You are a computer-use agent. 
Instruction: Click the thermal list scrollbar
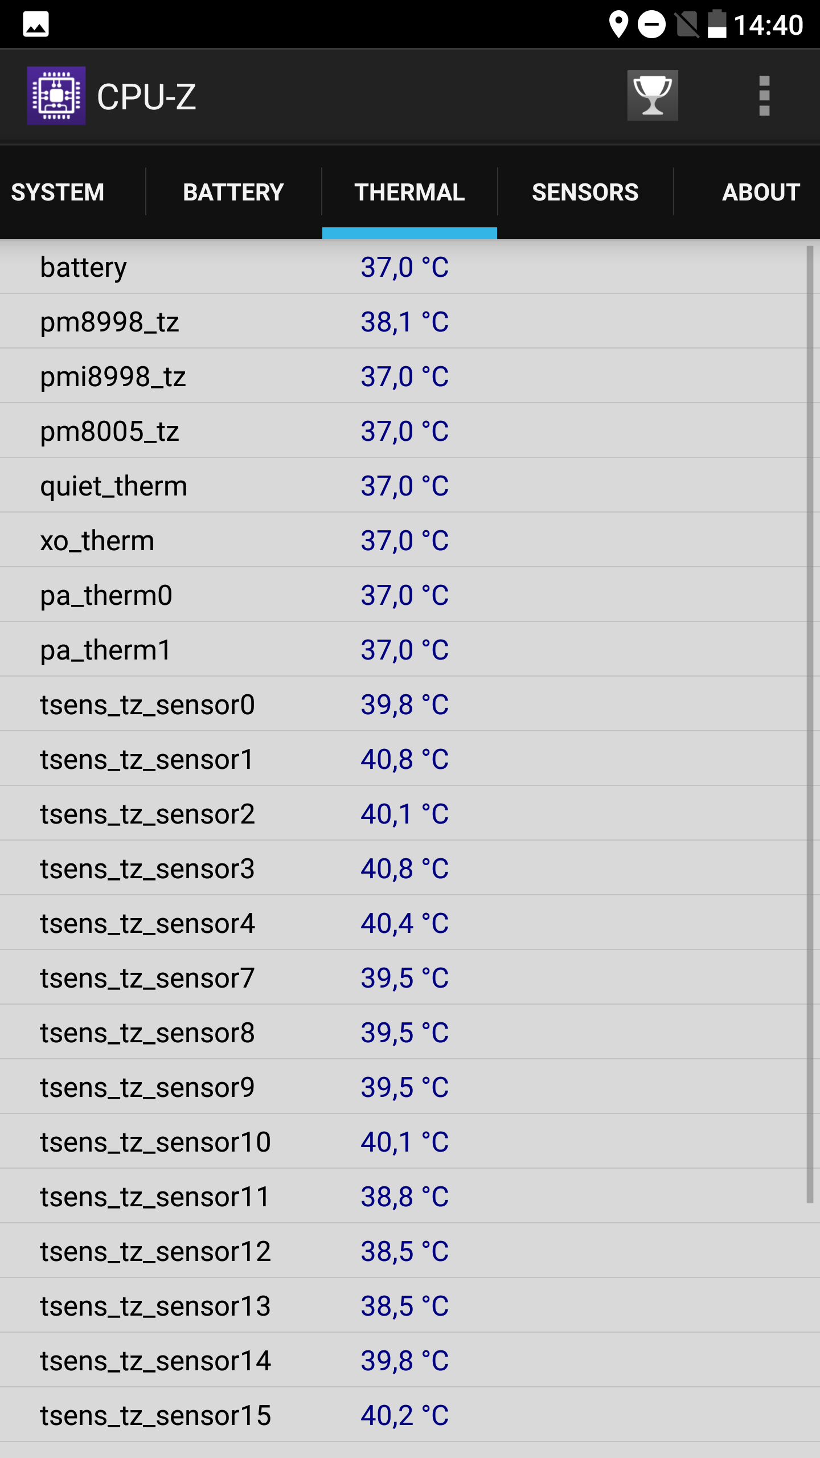click(x=810, y=724)
